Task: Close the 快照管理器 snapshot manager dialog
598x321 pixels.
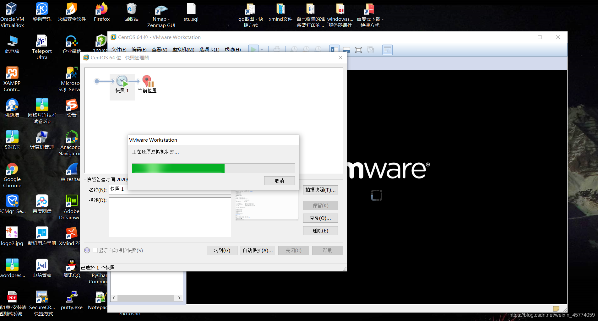Action: pyautogui.click(x=340, y=57)
